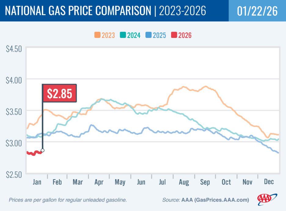Click the regular unleaded gasoline footnote
The width and height of the screenshot is (286, 211).
coord(68,200)
